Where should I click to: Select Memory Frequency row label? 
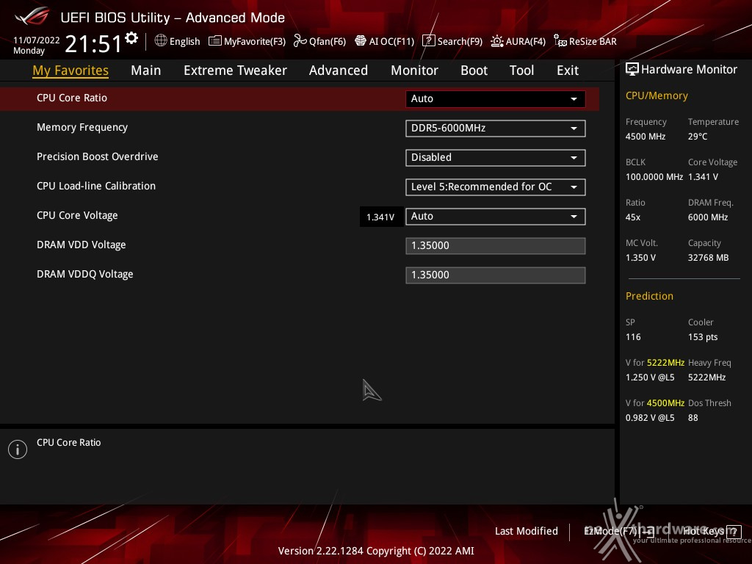click(82, 128)
